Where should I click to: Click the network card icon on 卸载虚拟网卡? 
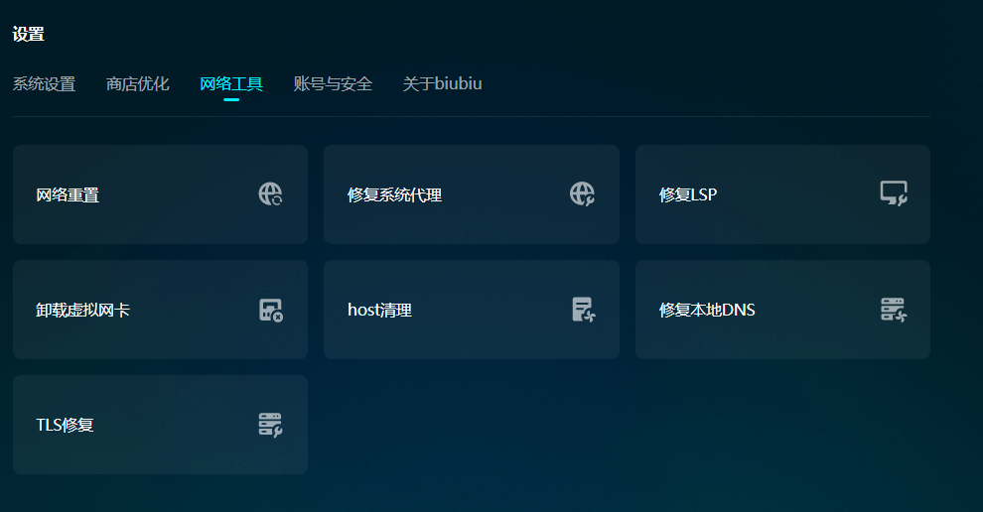click(271, 310)
